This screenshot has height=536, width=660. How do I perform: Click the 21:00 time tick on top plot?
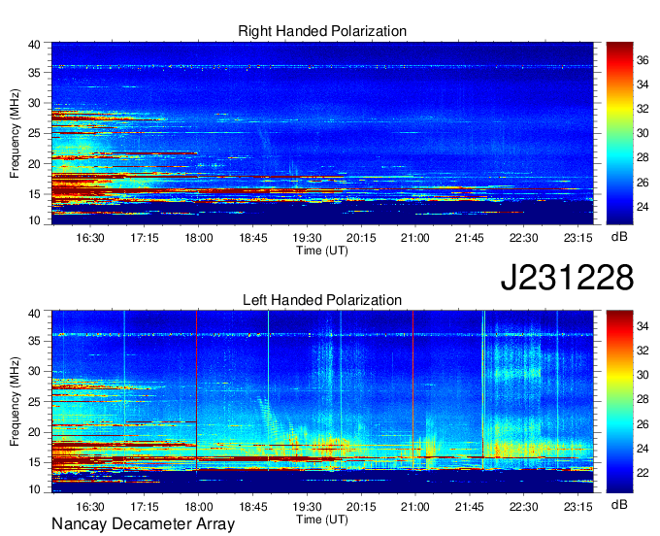(415, 238)
